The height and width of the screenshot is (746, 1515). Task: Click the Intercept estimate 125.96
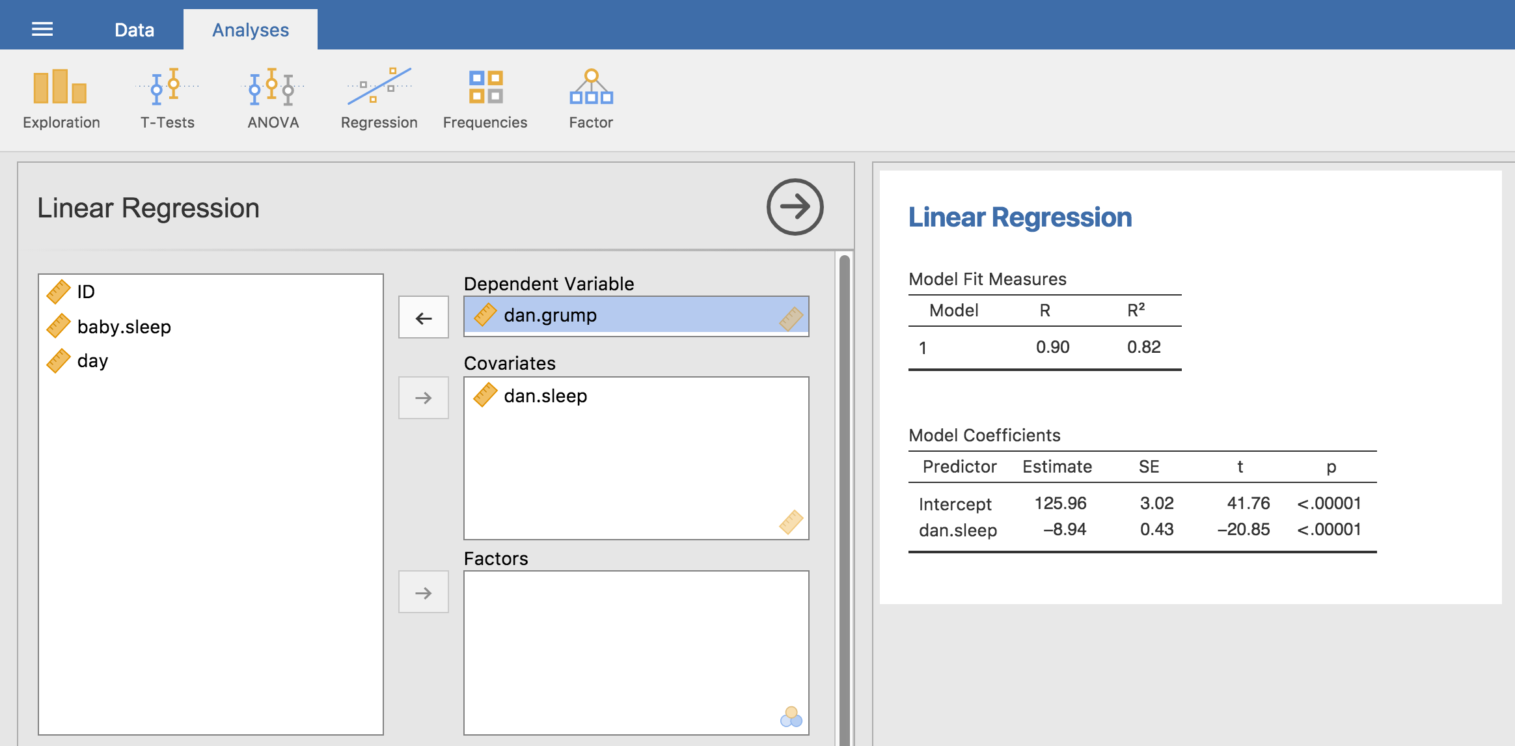(x=1060, y=503)
